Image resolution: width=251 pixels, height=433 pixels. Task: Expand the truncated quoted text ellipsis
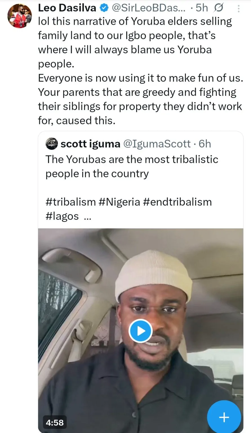(x=88, y=217)
